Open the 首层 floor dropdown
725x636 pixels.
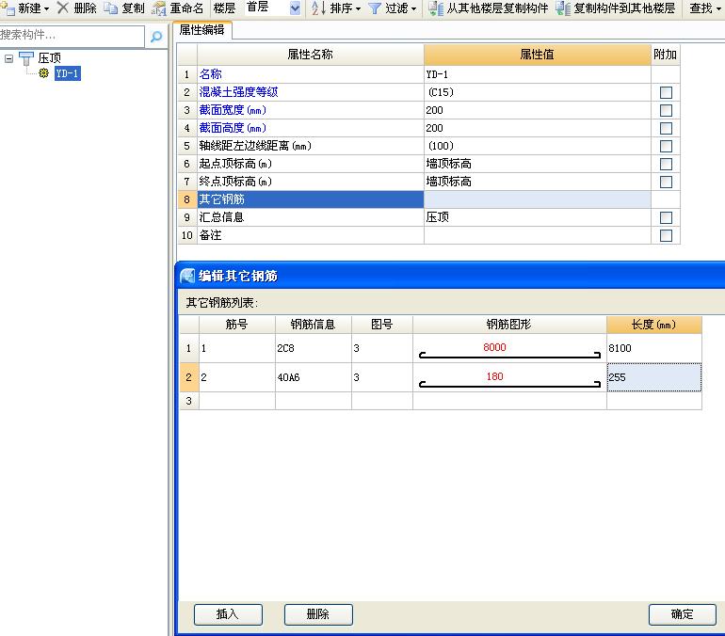tap(295, 8)
